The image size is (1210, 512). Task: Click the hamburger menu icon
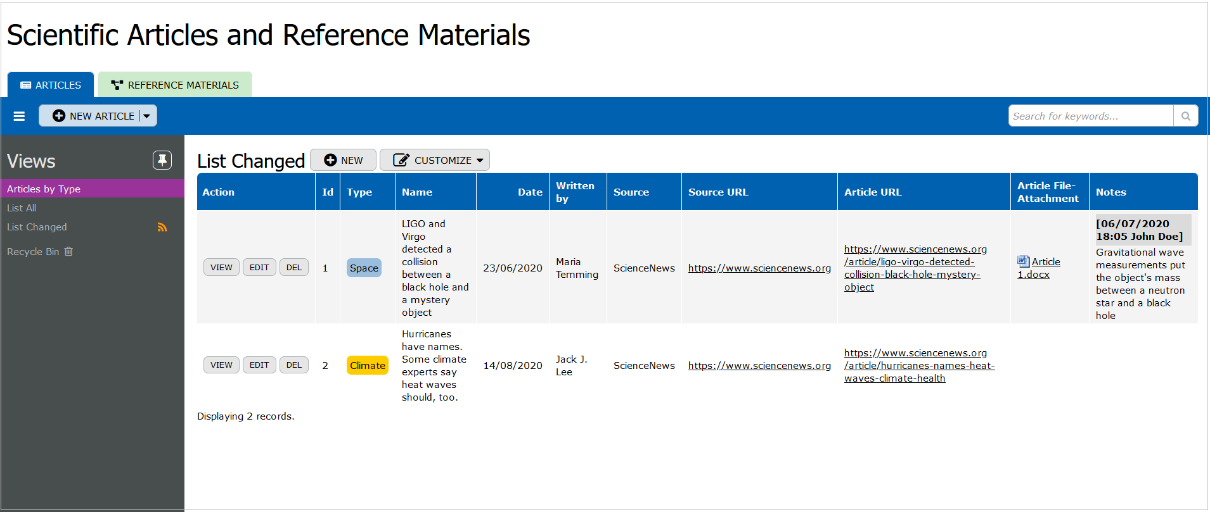point(19,116)
